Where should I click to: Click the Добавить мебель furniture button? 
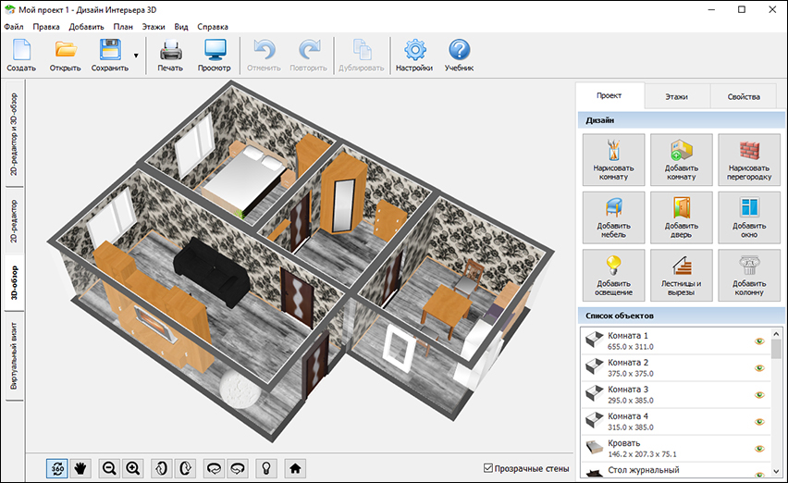pos(613,218)
